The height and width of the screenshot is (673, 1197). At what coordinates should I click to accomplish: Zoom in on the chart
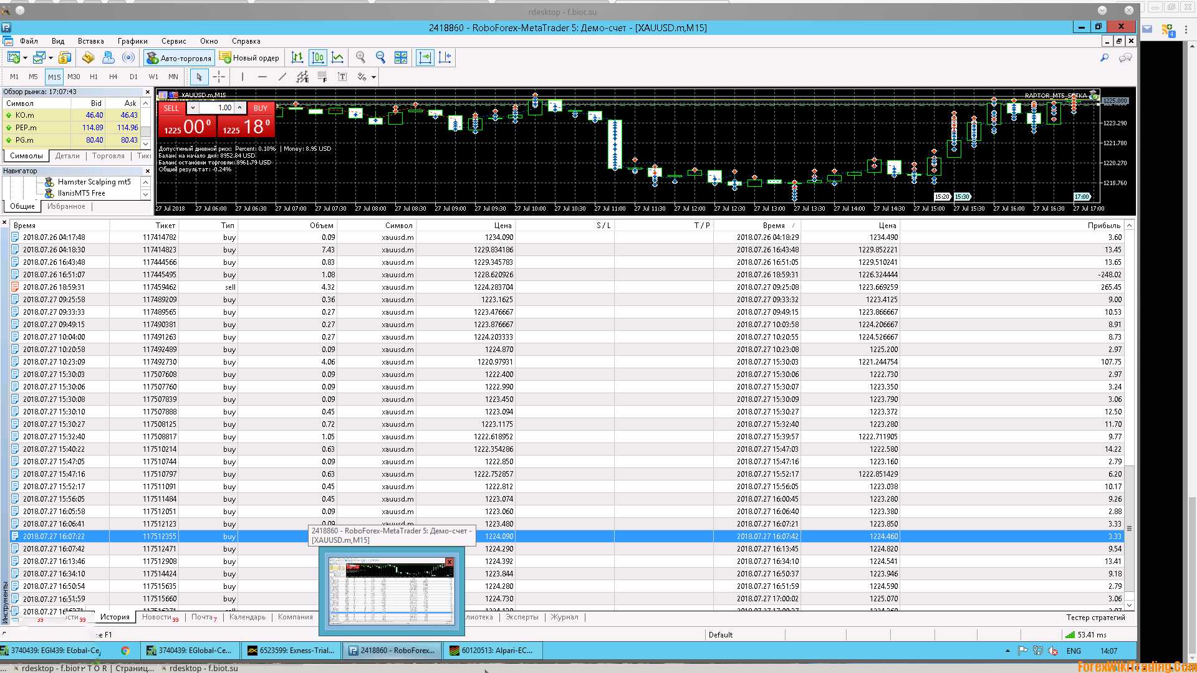tap(360, 58)
